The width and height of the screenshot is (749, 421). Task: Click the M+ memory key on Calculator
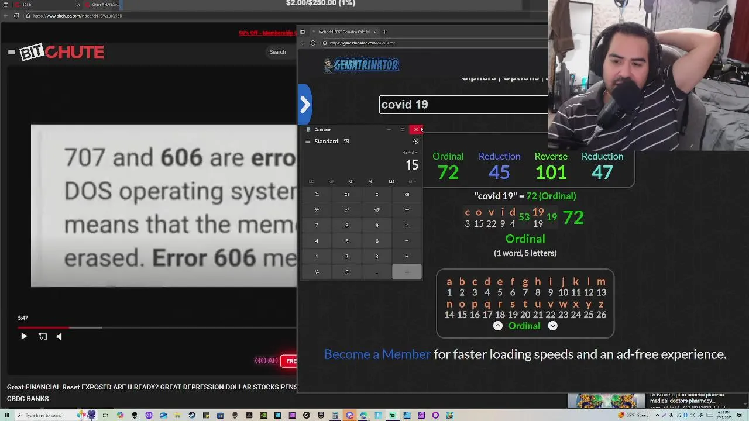[x=351, y=181]
